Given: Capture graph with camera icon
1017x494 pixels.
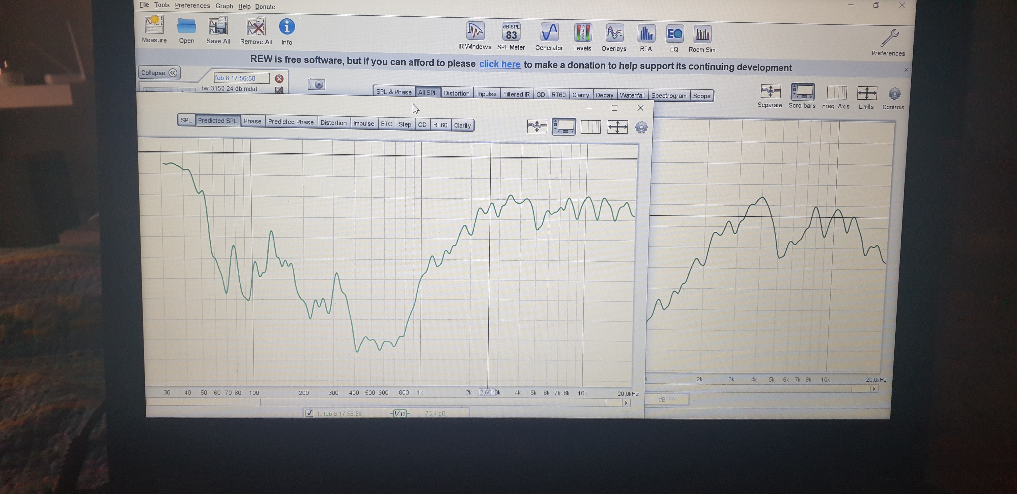Looking at the screenshot, I should [x=316, y=84].
